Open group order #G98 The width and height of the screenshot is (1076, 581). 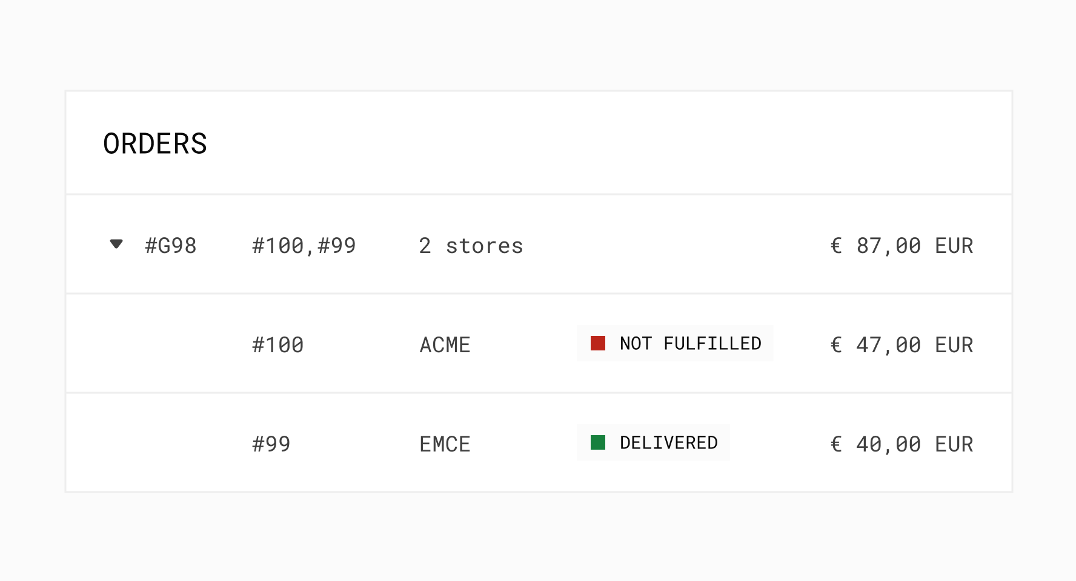click(x=171, y=246)
